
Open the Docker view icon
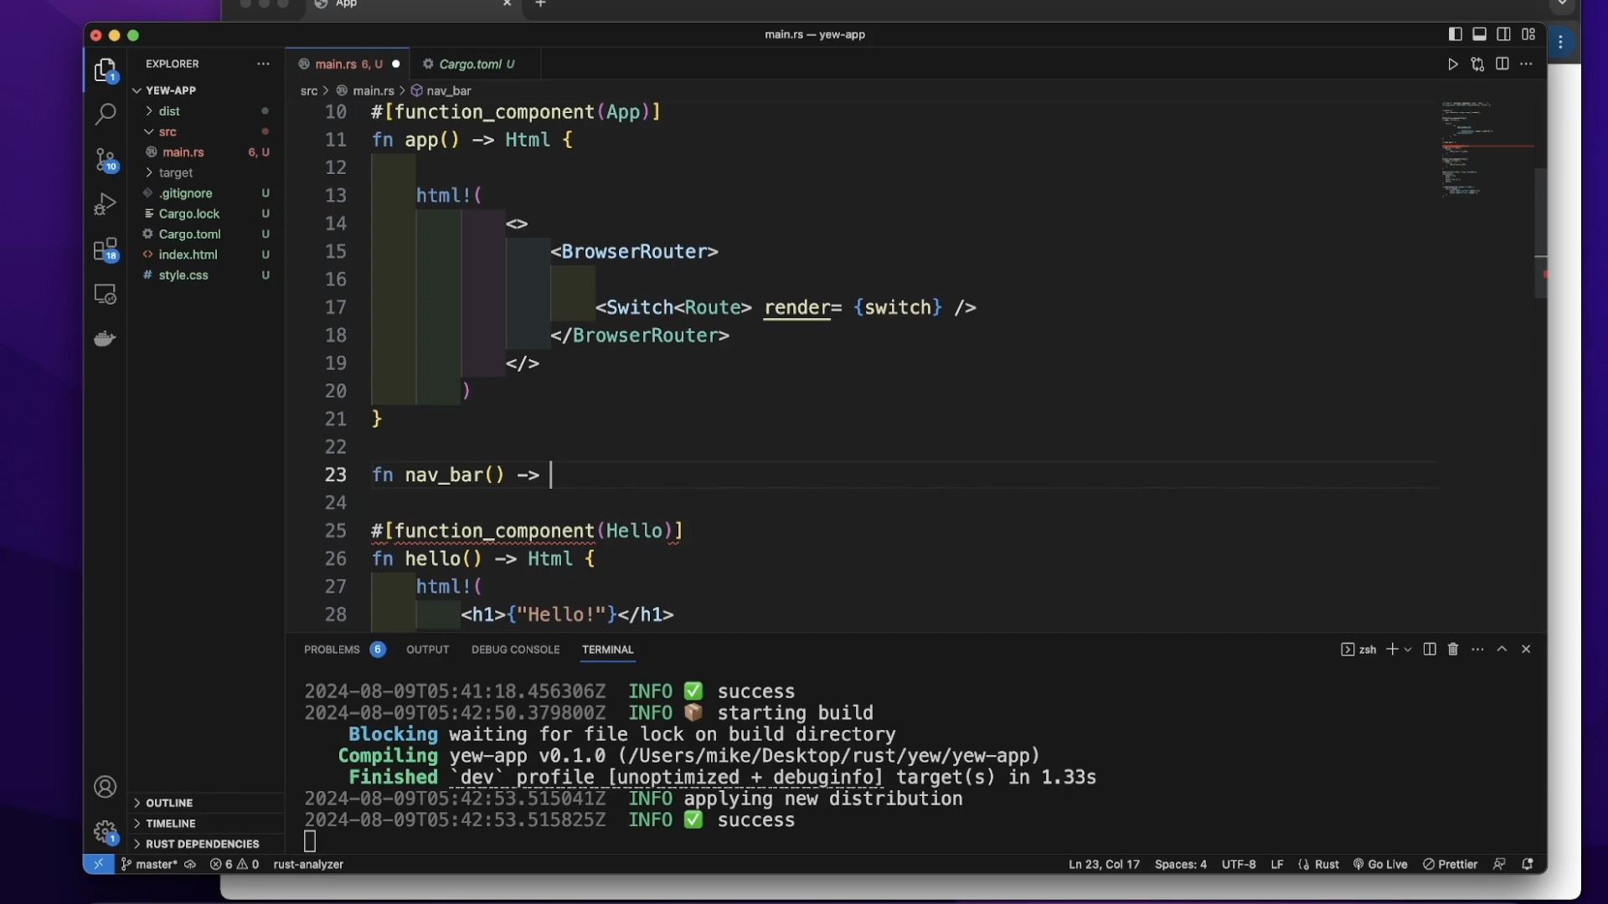pos(105,339)
